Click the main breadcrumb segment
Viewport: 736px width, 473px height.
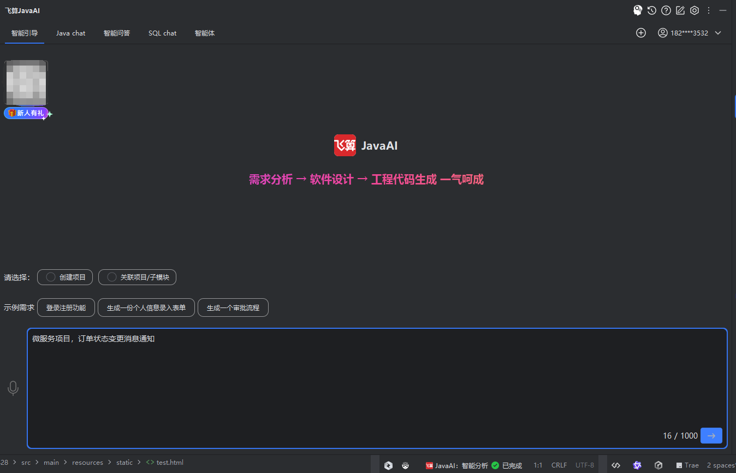(x=51, y=463)
